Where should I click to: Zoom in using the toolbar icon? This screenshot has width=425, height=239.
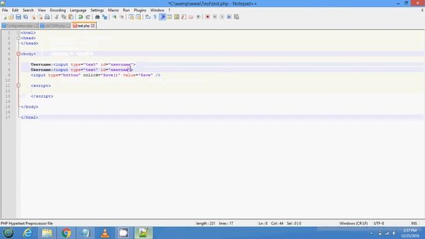pos(114,17)
